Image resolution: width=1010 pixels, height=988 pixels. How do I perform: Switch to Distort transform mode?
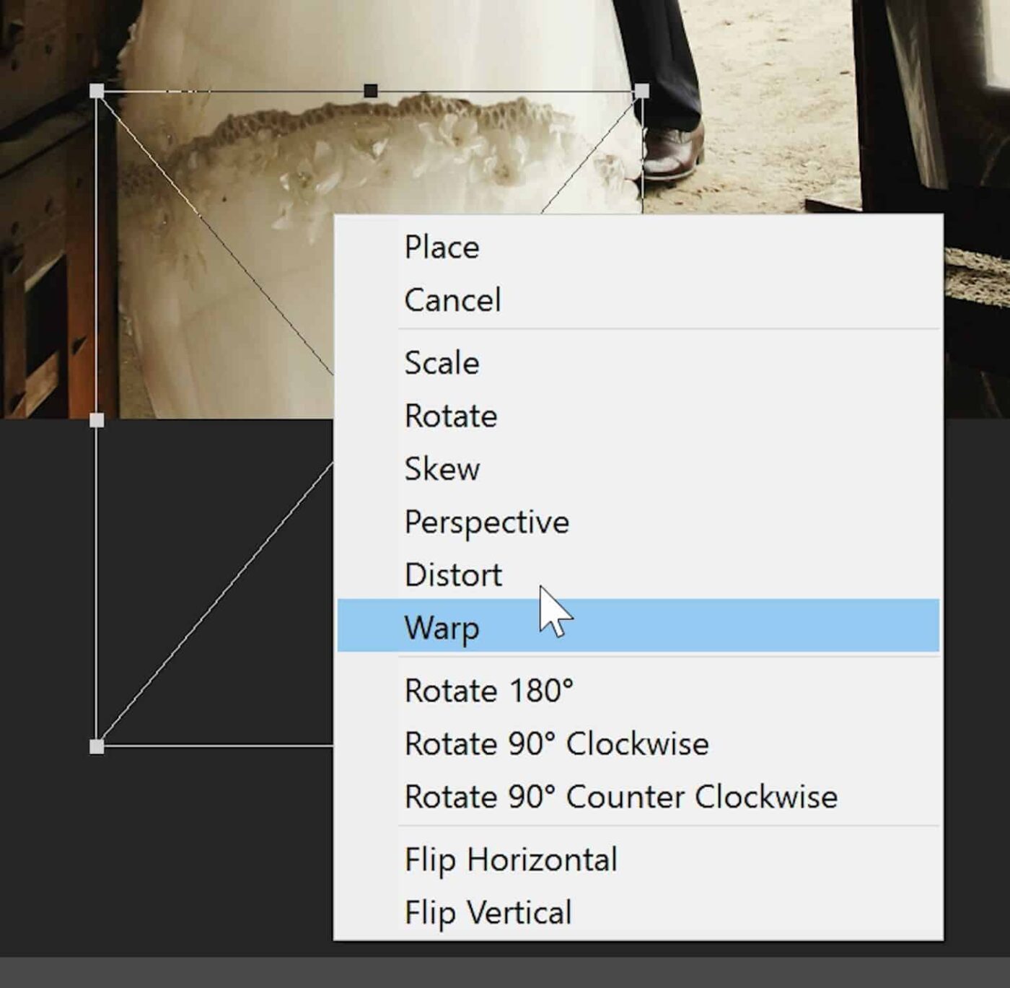[452, 574]
